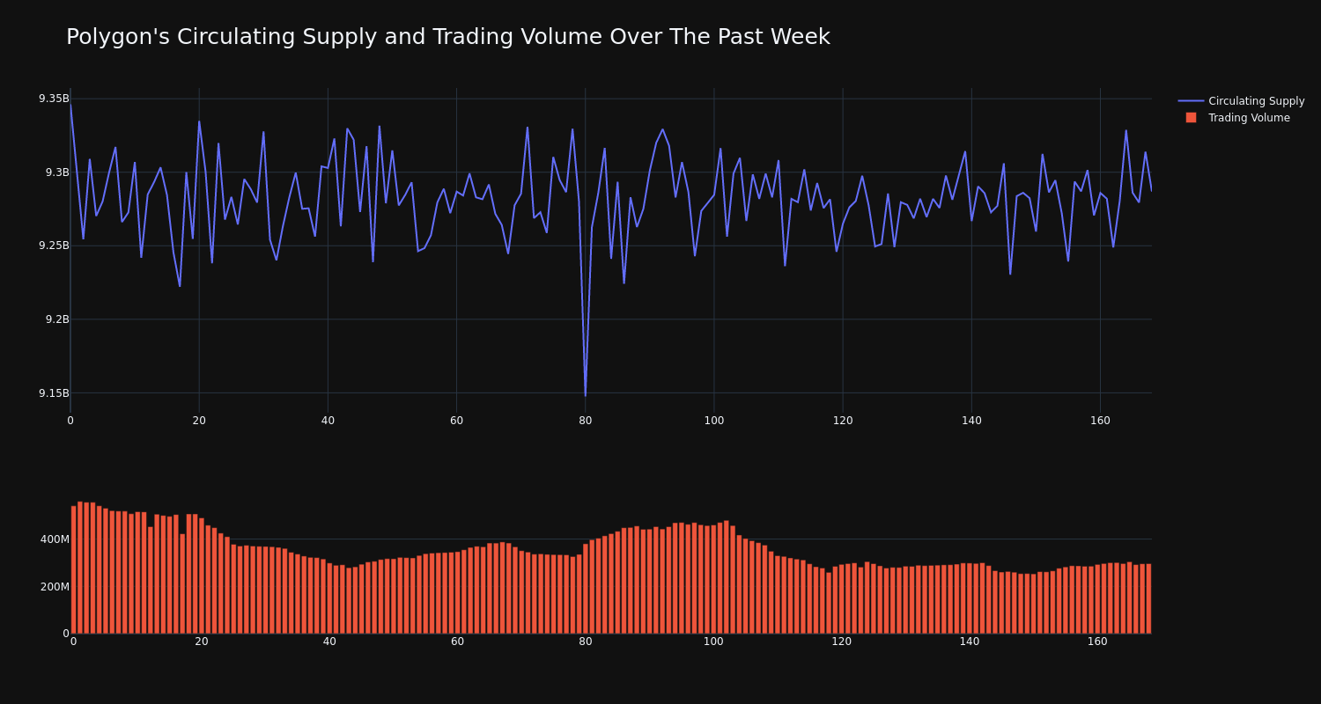This screenshot has width=1321, height=704.
Task: Click the 400M label on volume chart
Action: 55,539
